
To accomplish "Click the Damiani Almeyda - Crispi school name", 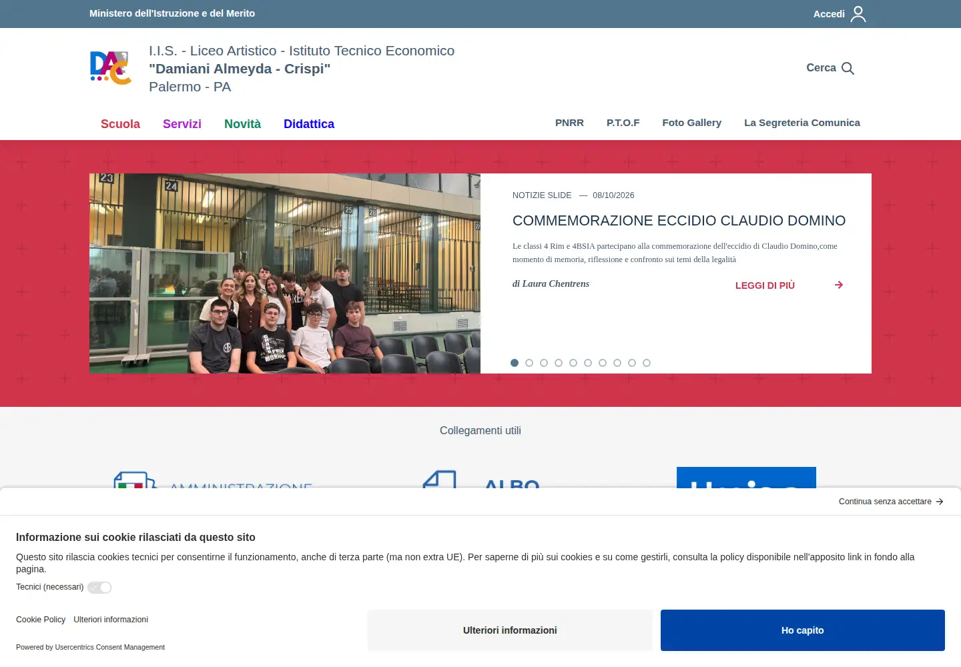I will 240,69.
